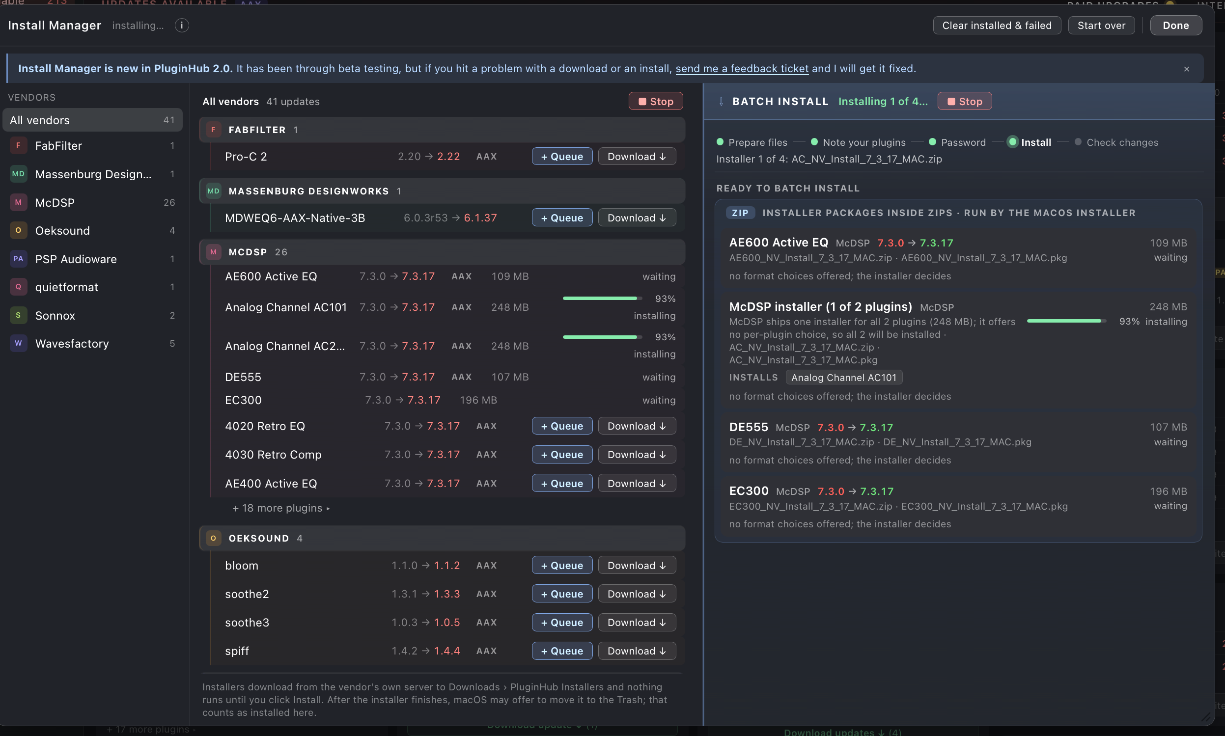Click the Start over button

click(x=1101, y=26)
